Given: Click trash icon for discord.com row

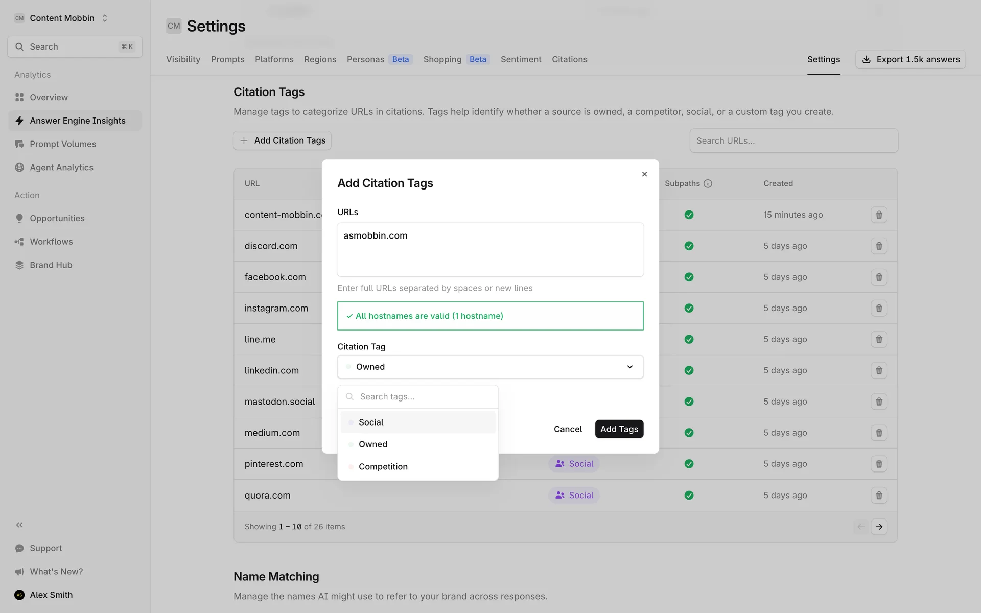Looking at the screenshot, I should 879,246.
